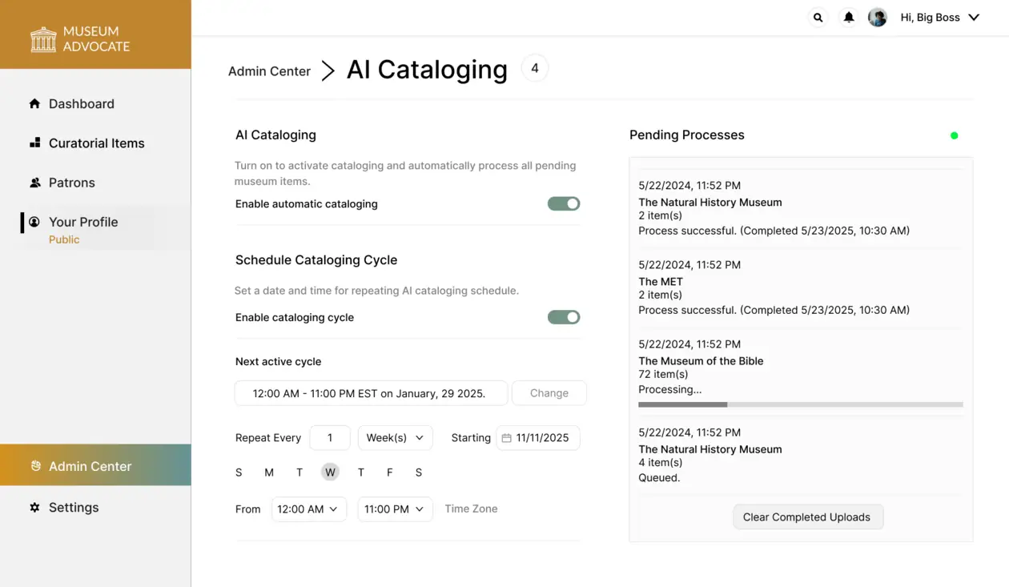
Task: Open the Time Zone selector
Action: [471, 509]
